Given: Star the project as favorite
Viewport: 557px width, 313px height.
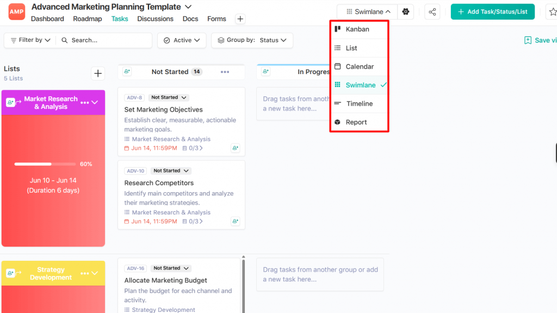Looking at the screenshot, I should coord(553,12).
